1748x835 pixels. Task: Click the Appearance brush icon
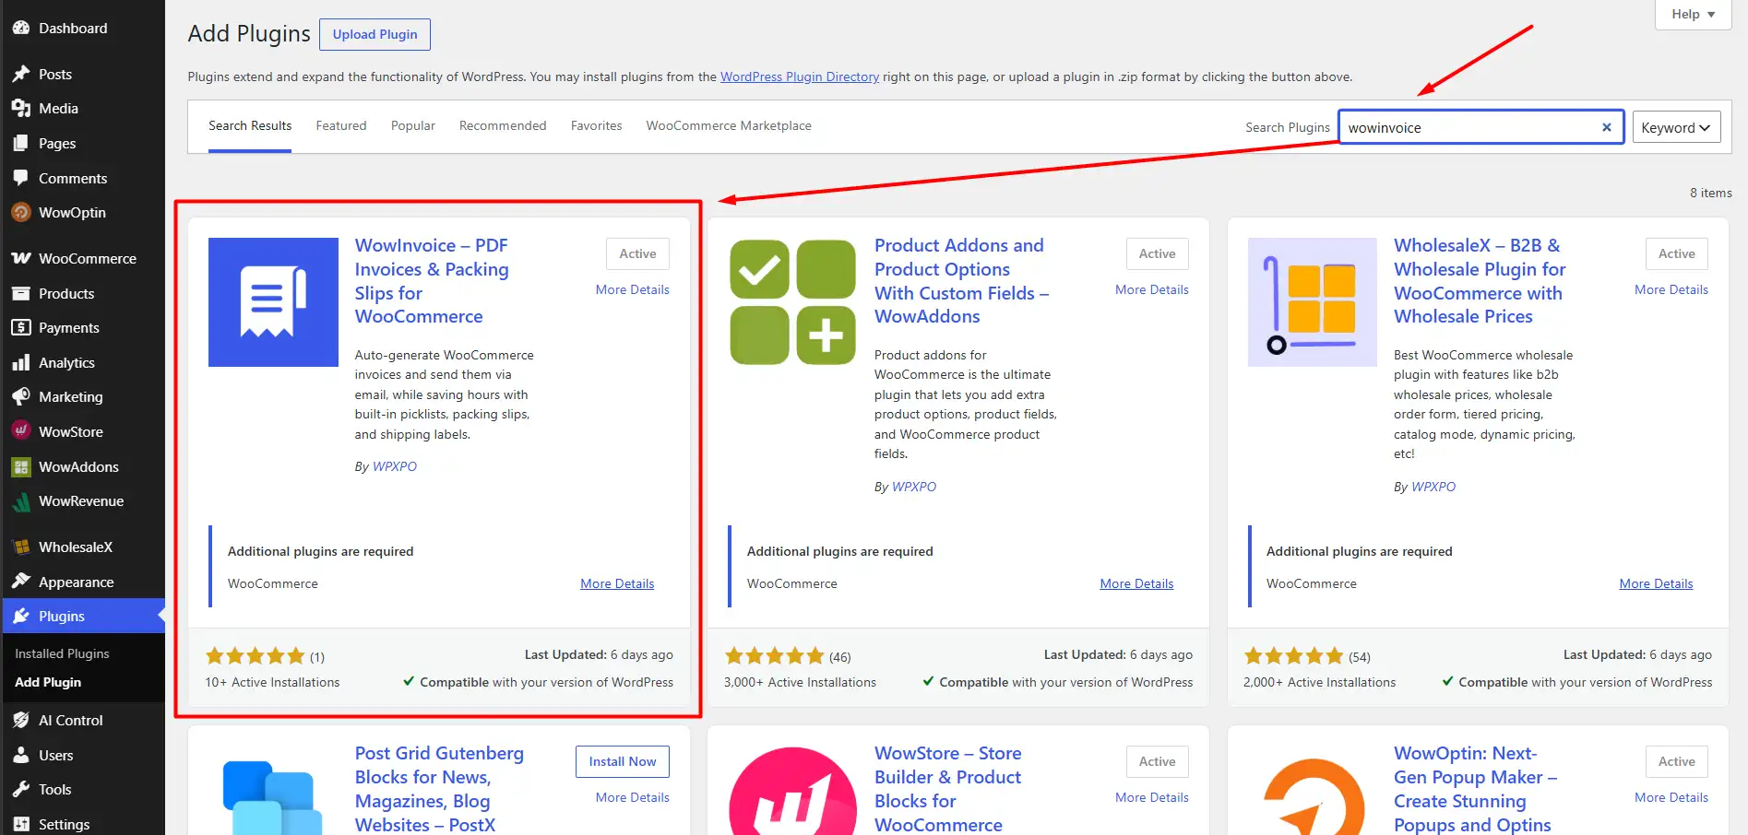point(21,582)
